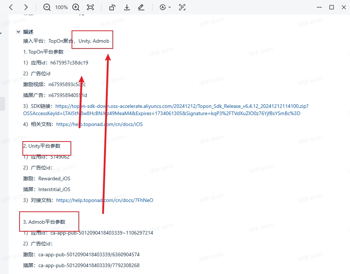Minimize the viewer window
The height and width of the screenshot is (274, 350).
[319, 7]
